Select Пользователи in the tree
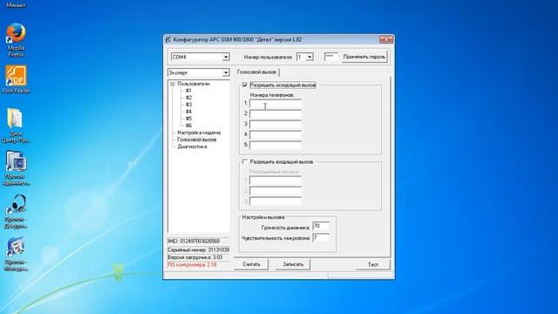This screenshot has width=558, height=314. coord(194,84)
